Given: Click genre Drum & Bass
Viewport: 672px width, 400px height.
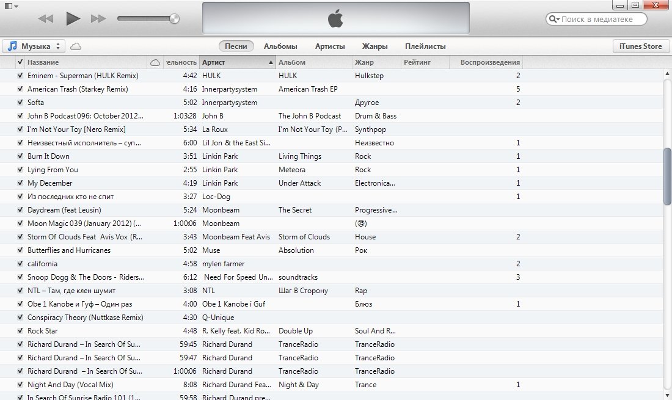Looking at the screenshot, I should click(x=376, y=116).
